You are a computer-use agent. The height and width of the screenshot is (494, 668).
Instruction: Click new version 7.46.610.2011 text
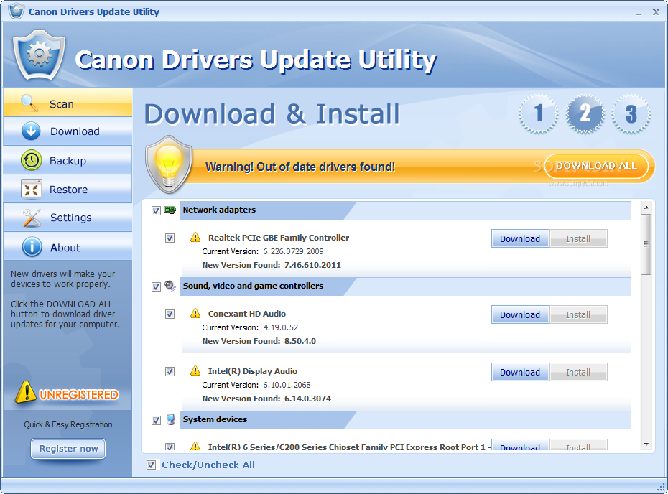pyautogui.click(x=312, y=265)
